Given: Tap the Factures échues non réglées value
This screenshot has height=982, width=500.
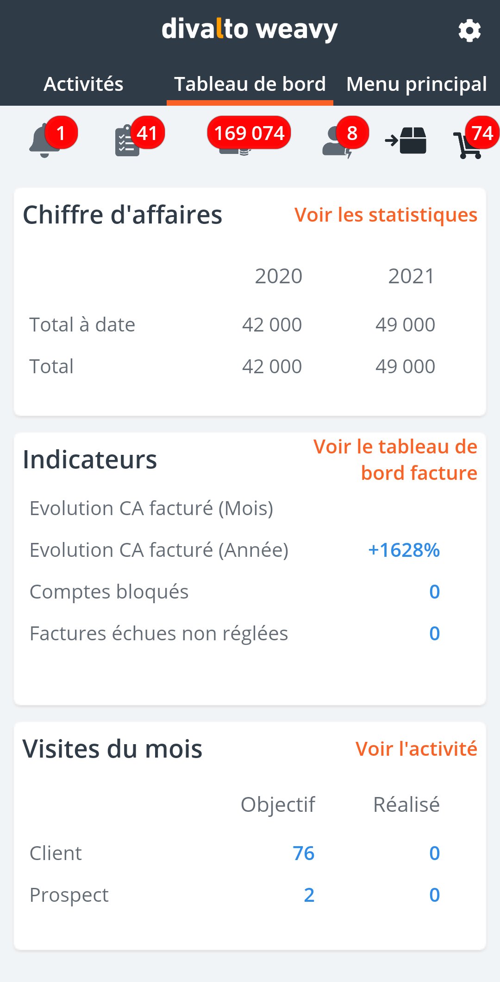Looking at the screenshot, I should (x=434, y=633).
